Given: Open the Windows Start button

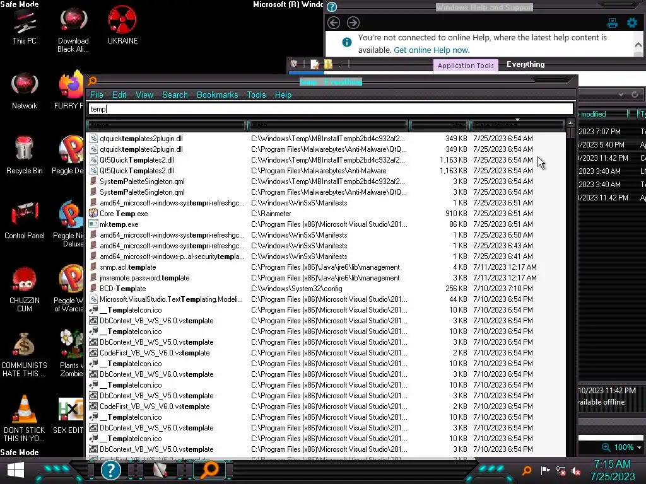Looking at the screenshot, I should click(x=16, y=470).
